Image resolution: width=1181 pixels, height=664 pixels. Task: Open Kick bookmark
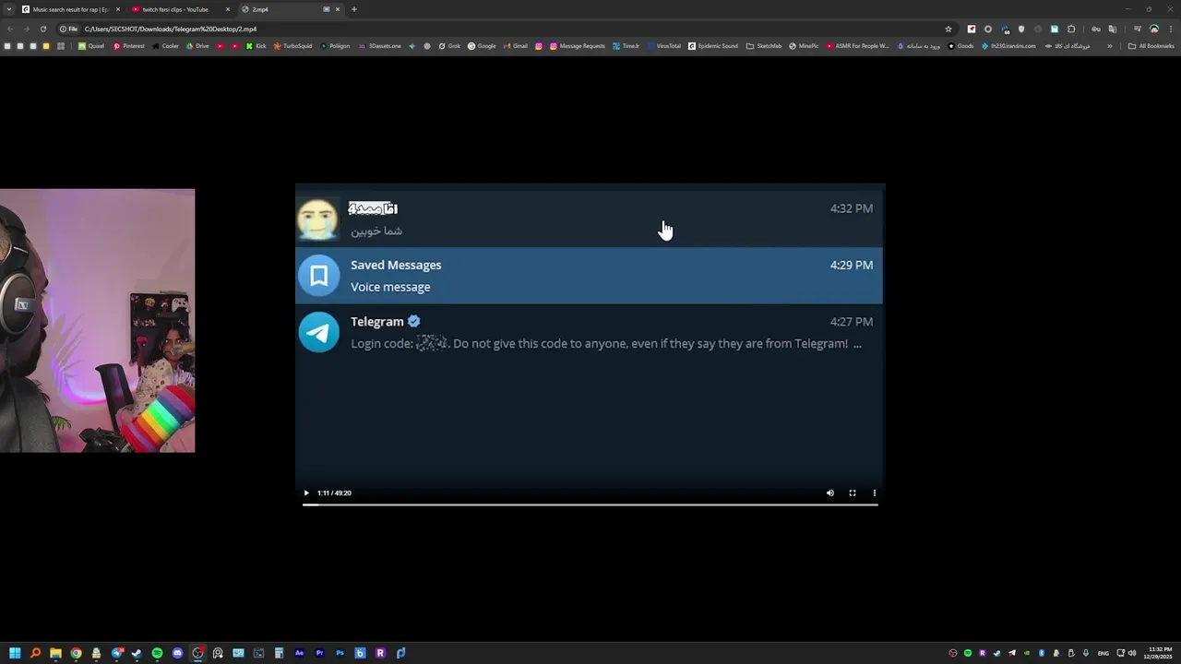coord(256,45)
